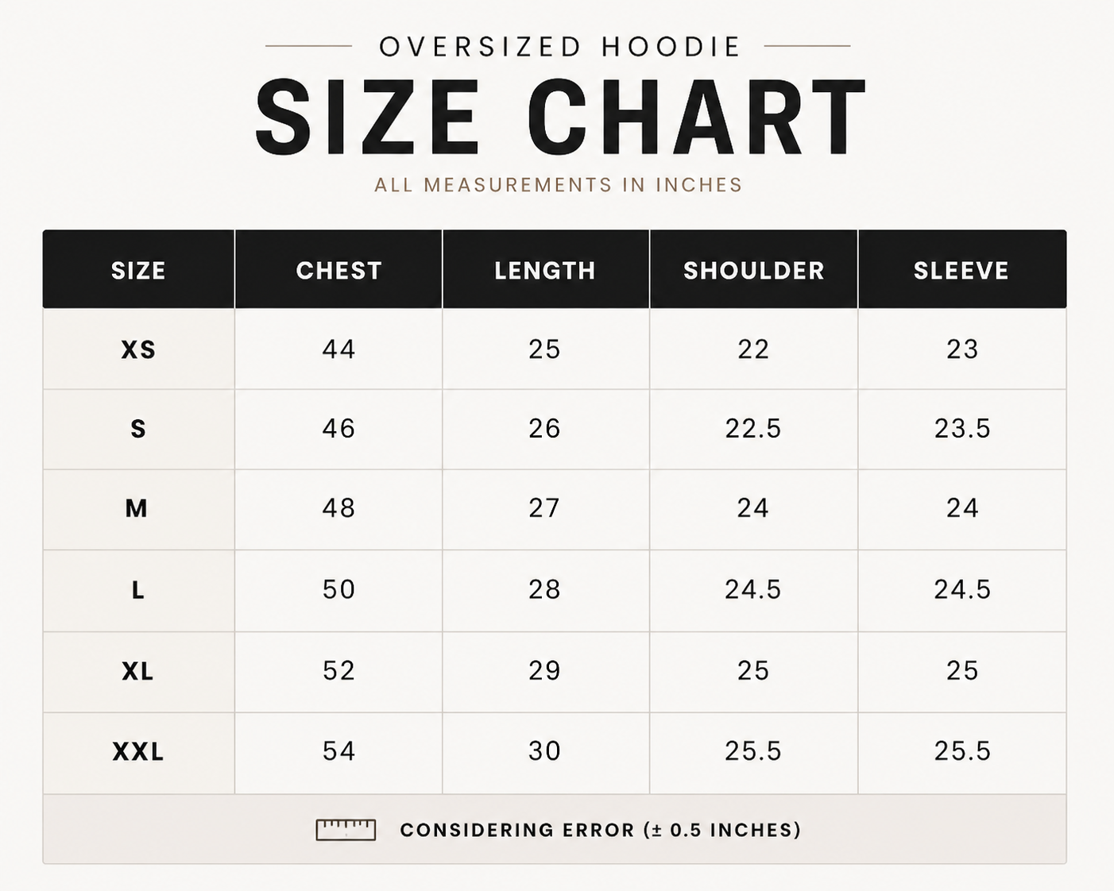Select the CHEST column header
The image size is (1114, 891).
coord(339,271)
